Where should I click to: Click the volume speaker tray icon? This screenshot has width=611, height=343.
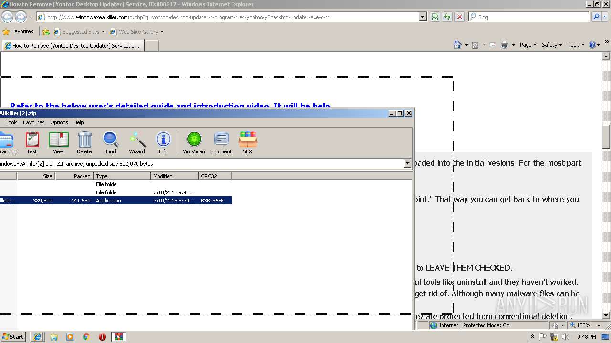click(x=566, y=337)
